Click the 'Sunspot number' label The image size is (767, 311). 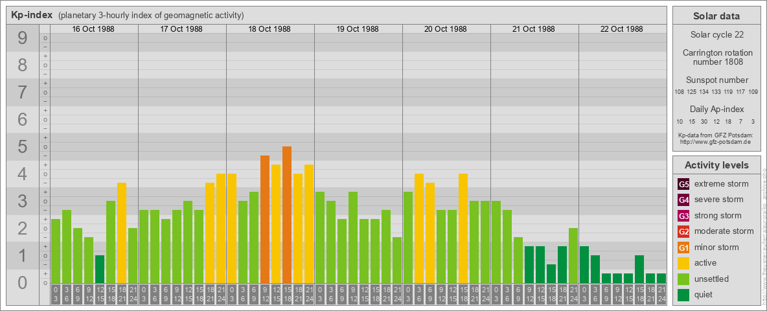point(716,80)
